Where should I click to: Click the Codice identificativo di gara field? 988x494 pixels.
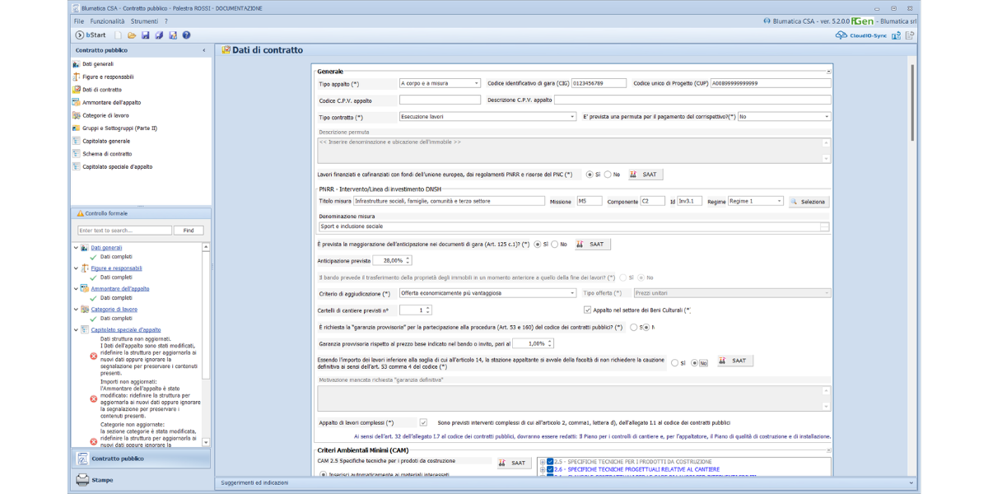pos(599,83)
